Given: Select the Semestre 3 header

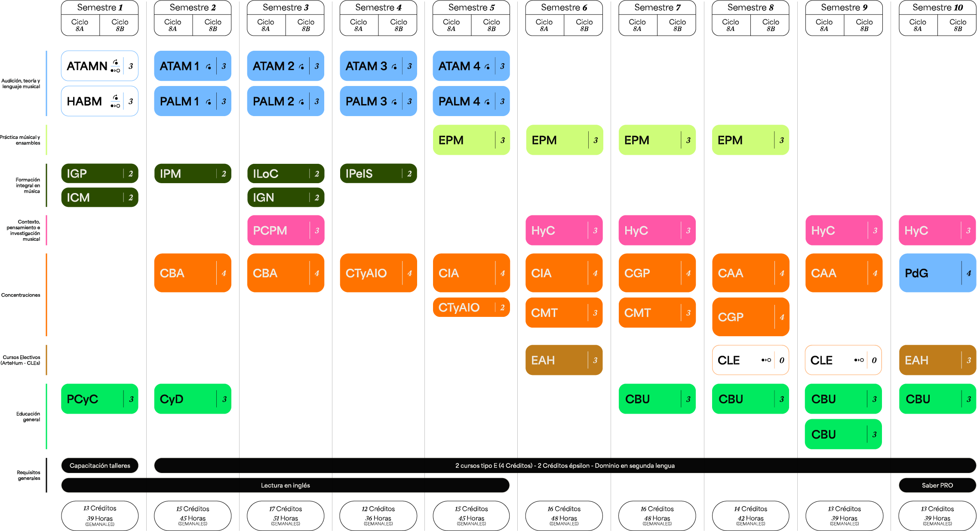Looking at the screenshot, I should pos(286,7).
